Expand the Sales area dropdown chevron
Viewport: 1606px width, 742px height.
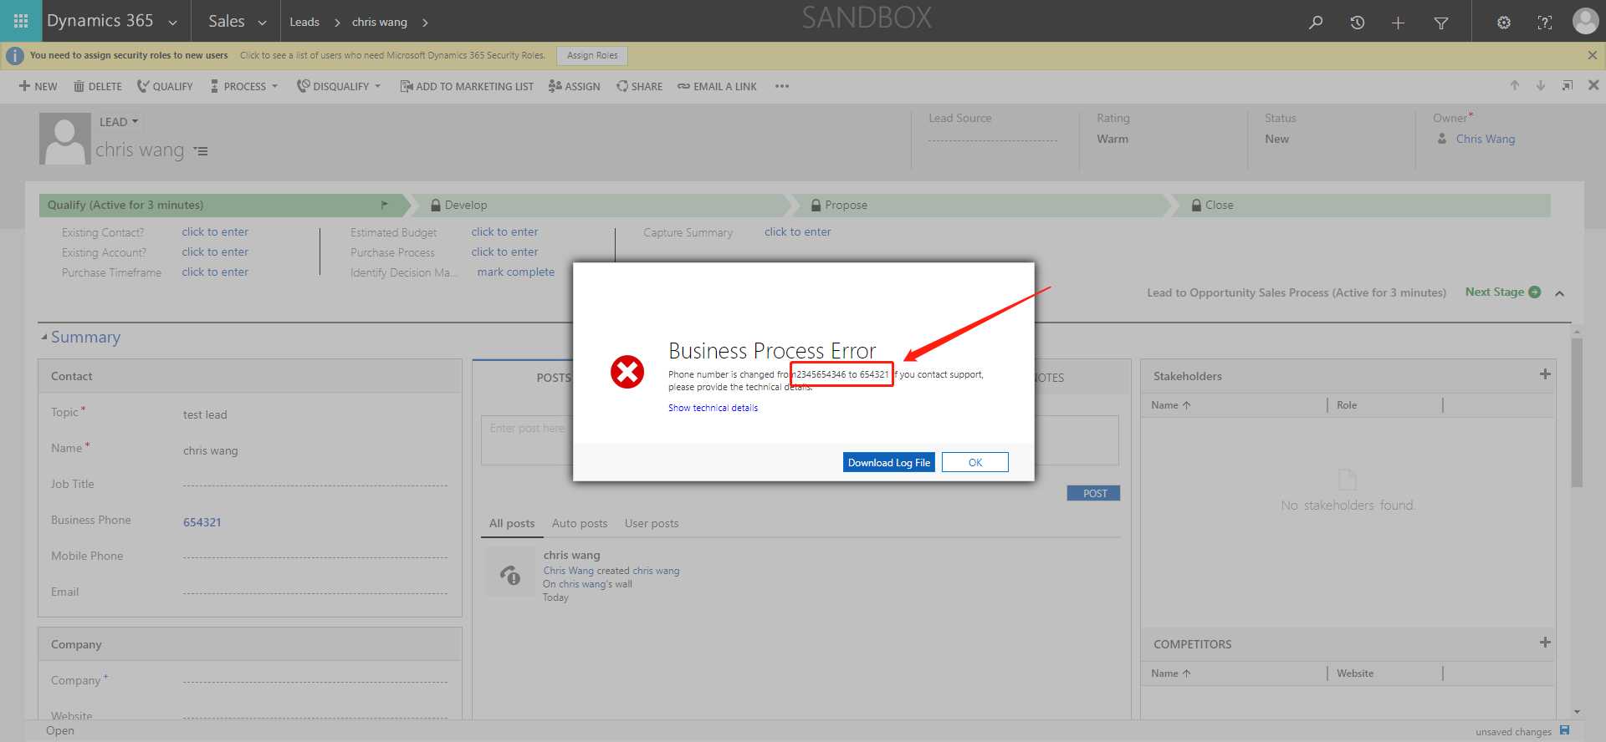(262, 23)
